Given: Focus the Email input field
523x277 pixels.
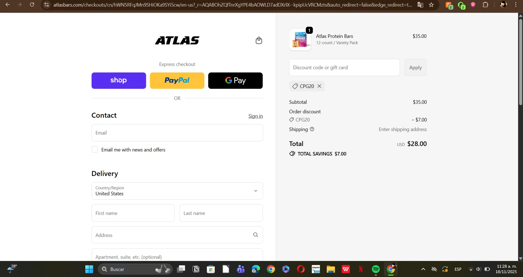Looking at the screenshot, I should [x=177, y=133].
